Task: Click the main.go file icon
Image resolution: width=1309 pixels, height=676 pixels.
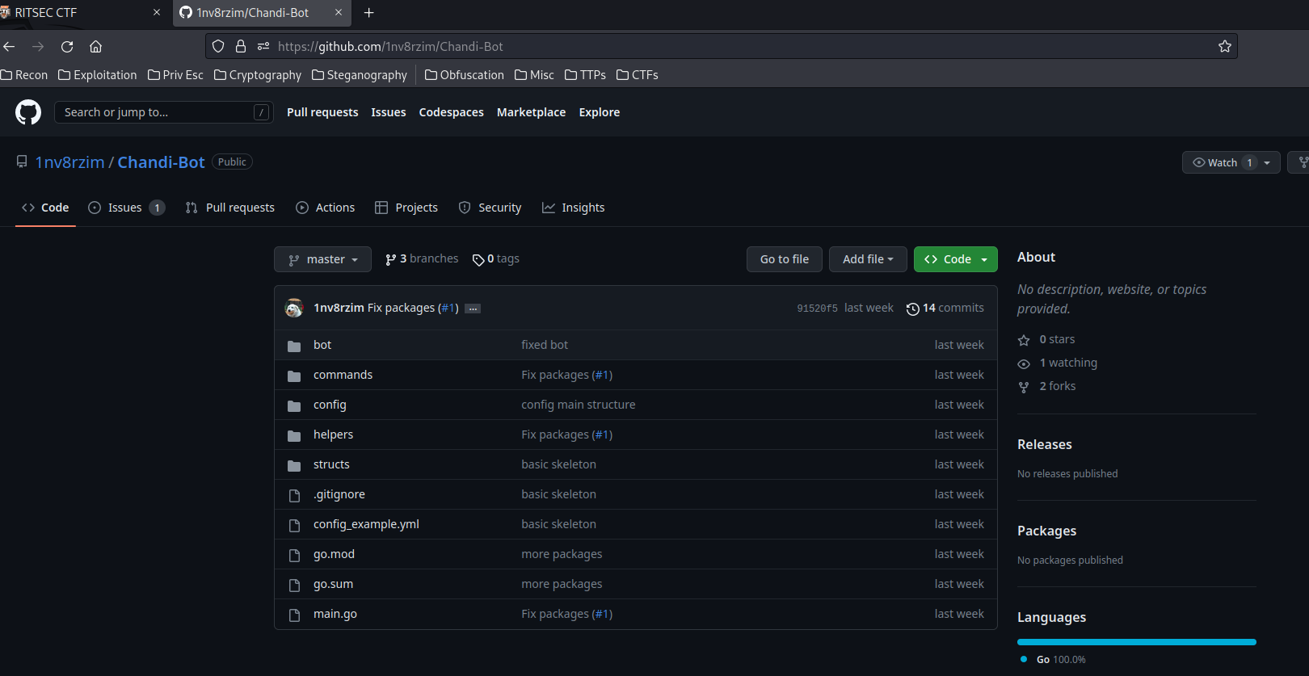Action: (294, 615)
